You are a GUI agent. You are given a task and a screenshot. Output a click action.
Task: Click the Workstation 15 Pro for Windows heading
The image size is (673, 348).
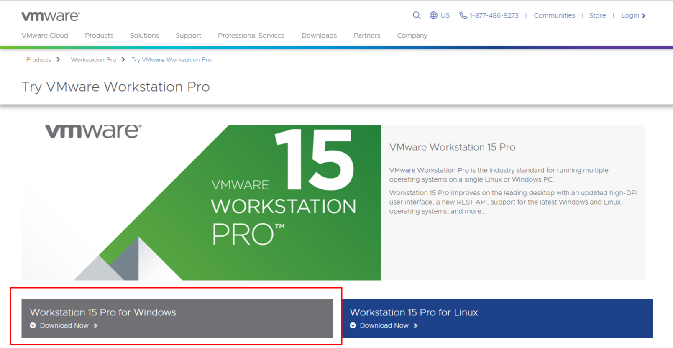tap(103, 312)
